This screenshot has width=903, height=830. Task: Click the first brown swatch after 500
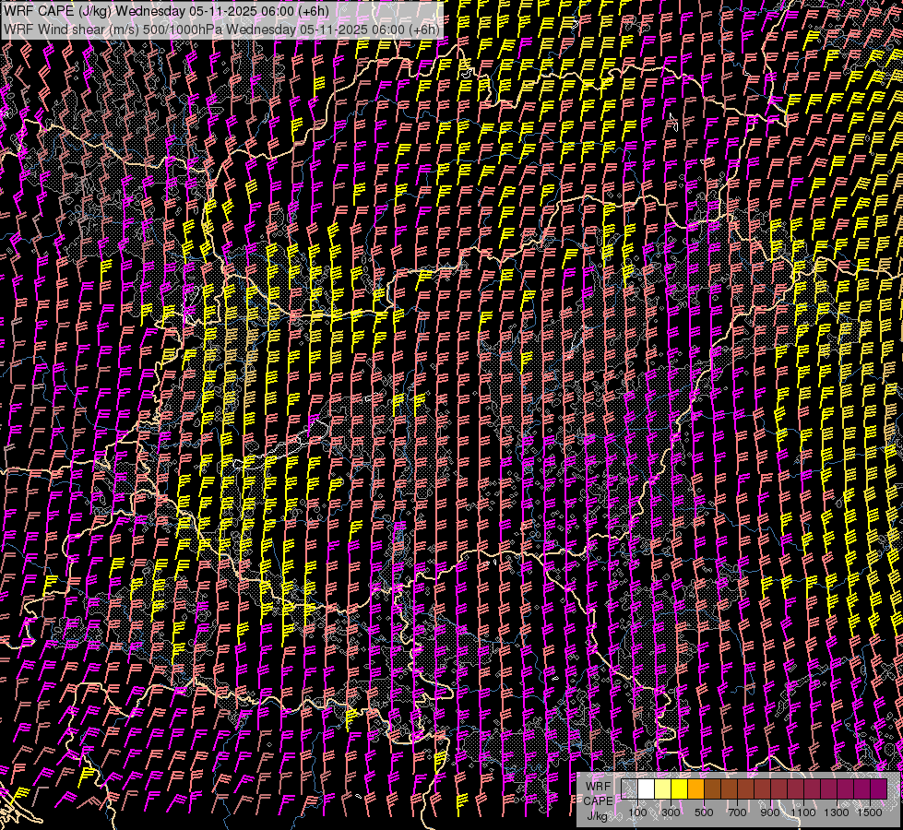tap(712, 789)
